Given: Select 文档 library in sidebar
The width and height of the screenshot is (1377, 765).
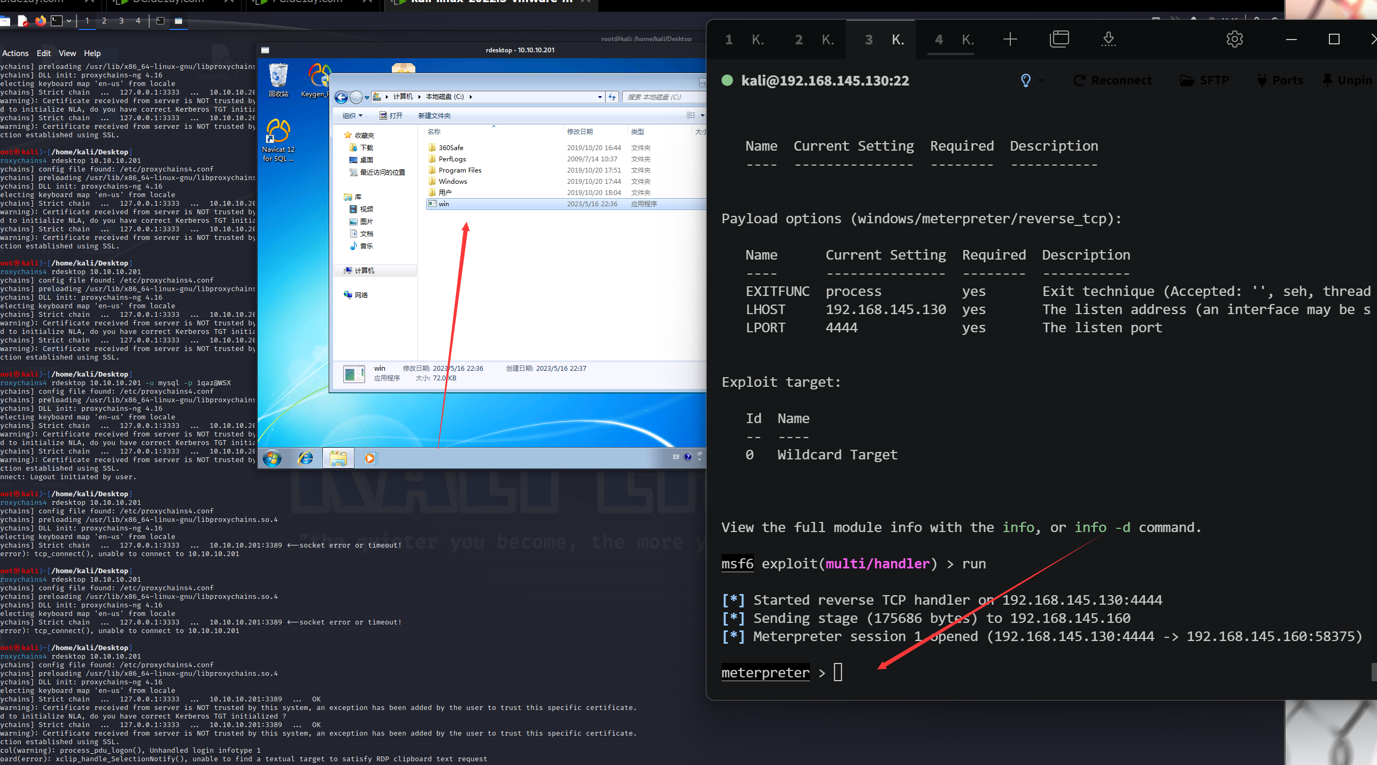Looking at the screenshot, I should click(361, 234).
